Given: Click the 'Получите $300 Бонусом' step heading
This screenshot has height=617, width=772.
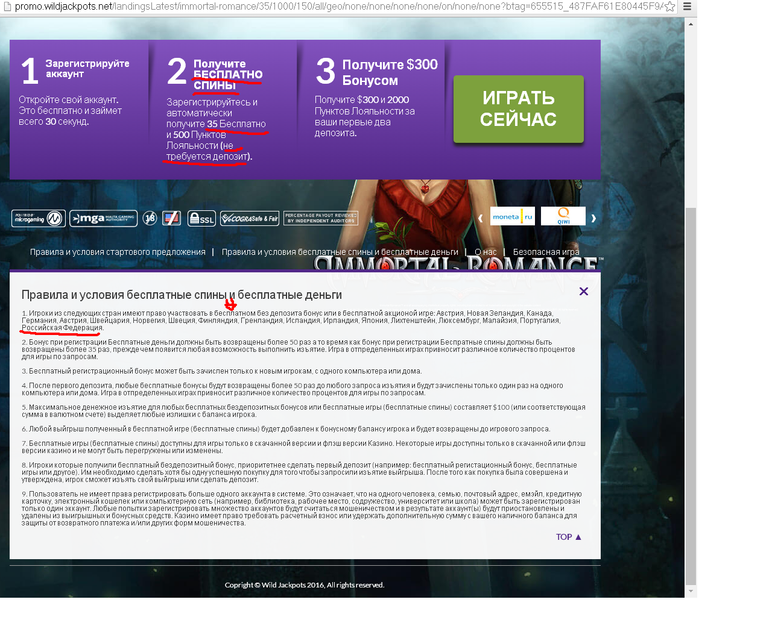Looking at the screenshot, I should coord(390,72).
